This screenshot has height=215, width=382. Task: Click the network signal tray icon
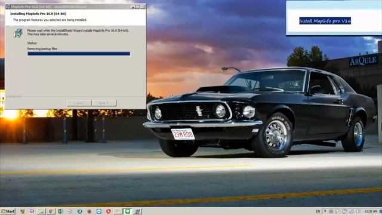pyautogui.click(x=352, y=211)
